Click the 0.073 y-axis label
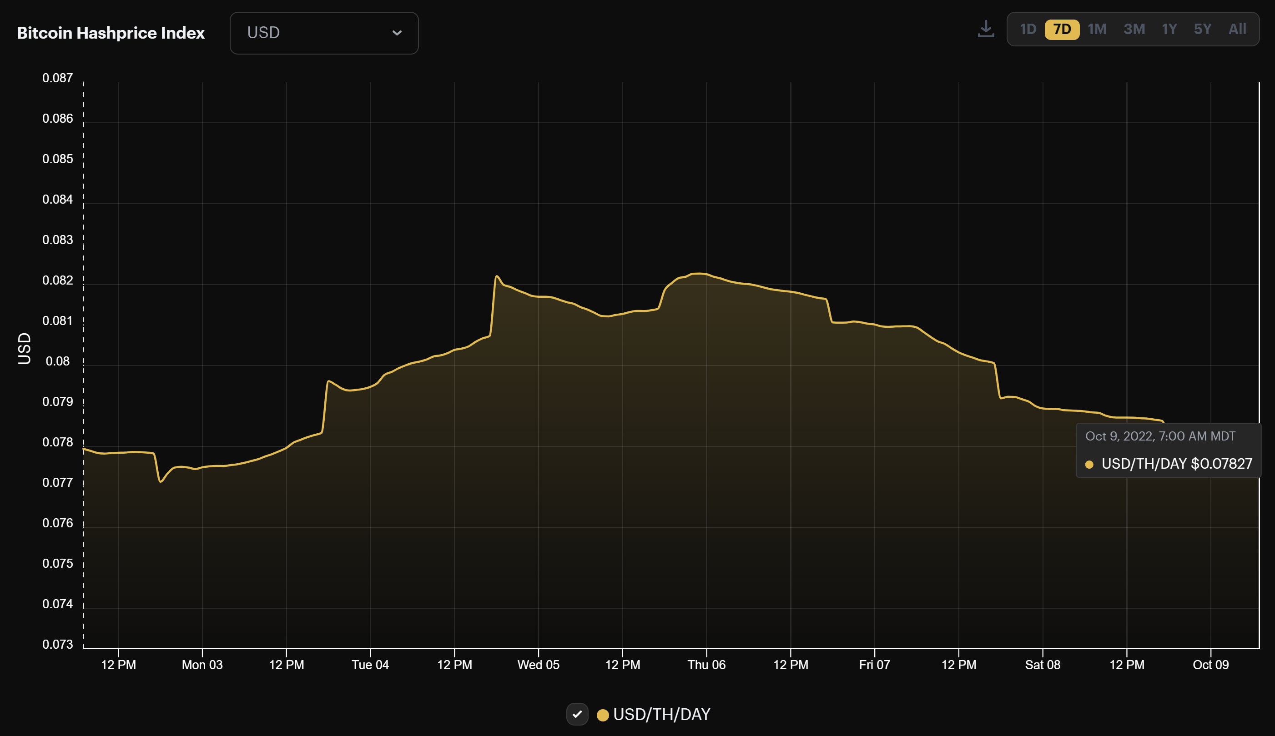 point(58,644)
